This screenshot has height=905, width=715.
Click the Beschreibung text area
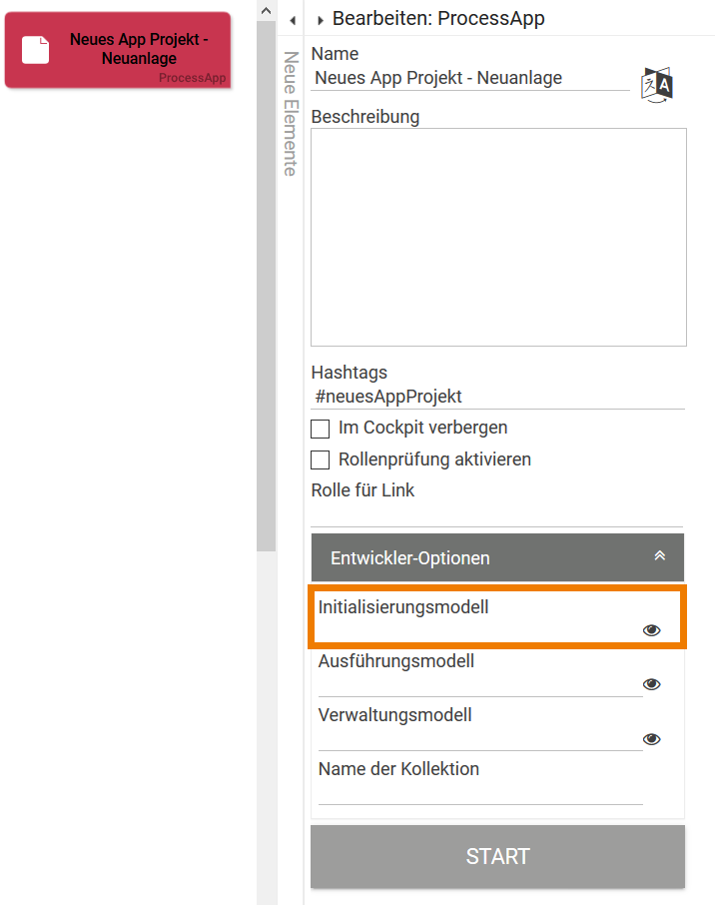pos(497,235)
